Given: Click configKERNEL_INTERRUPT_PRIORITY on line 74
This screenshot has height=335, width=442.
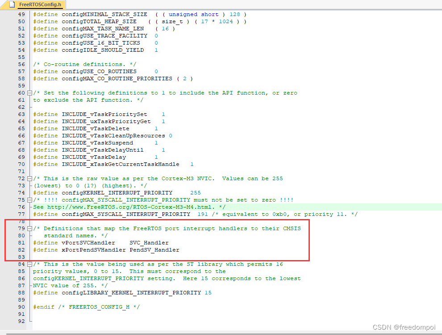Looking at the screenshot, I should pos(117,193).
